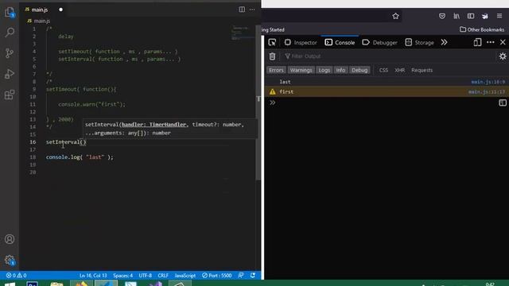Image resolution: width=509 pixels, height=286 pixels.
Task: Click console.log line 18 in the editor
Action: (x=80, y=157)
